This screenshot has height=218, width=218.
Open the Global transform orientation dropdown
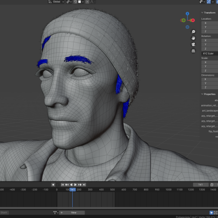point(56,2)
